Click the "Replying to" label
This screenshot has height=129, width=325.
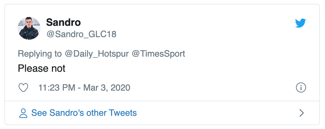click(40, 53)
